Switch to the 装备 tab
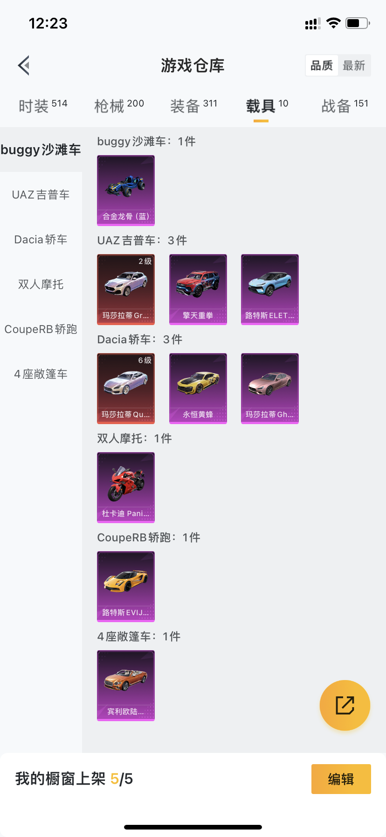 (193, 106)
